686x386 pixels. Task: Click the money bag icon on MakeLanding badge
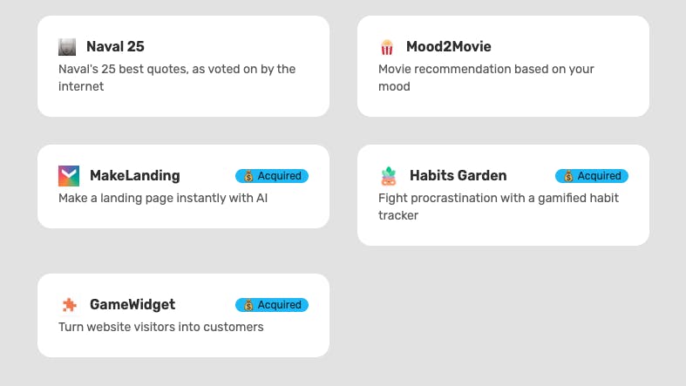tap(248, 176)
